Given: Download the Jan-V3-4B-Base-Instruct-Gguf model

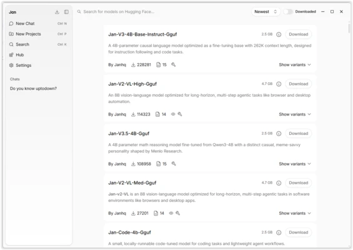Looking at the screenshot, I should (299, 34).
